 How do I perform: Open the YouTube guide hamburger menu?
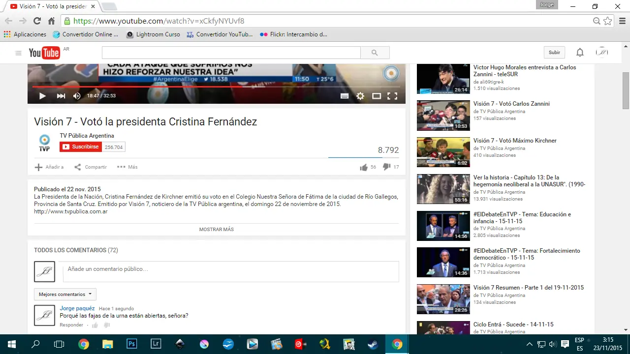(x=18, y=53)
